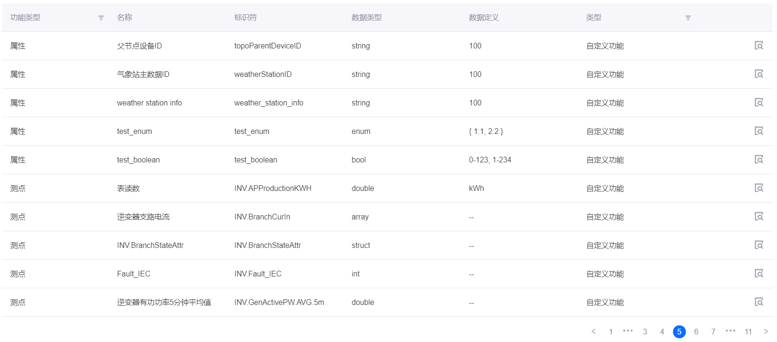Image resolution: width=777 pixels, height=342 pixels.
Task: Jump to page 3
Action: coord(645,332)
